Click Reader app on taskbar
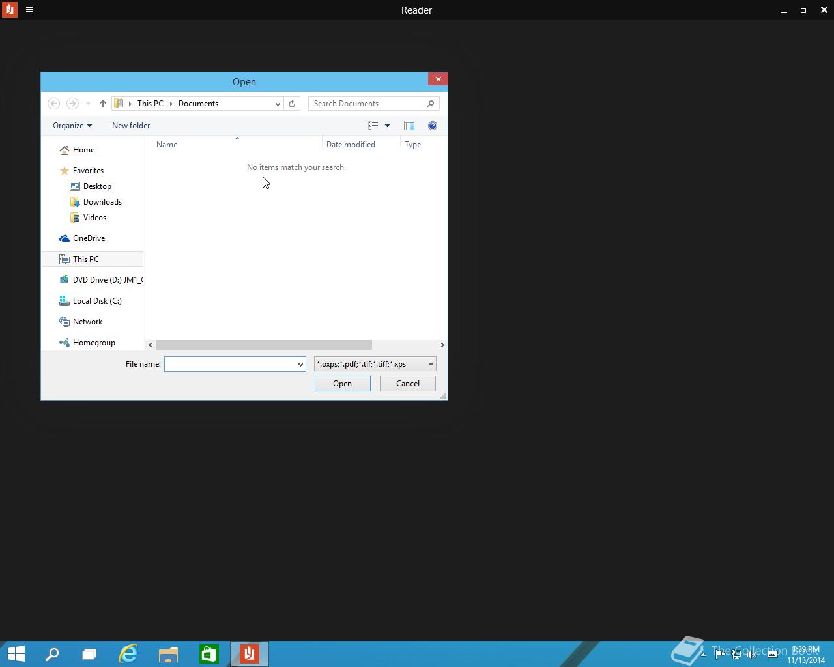This screenshot has width=834, height=667. coord(250,654)
